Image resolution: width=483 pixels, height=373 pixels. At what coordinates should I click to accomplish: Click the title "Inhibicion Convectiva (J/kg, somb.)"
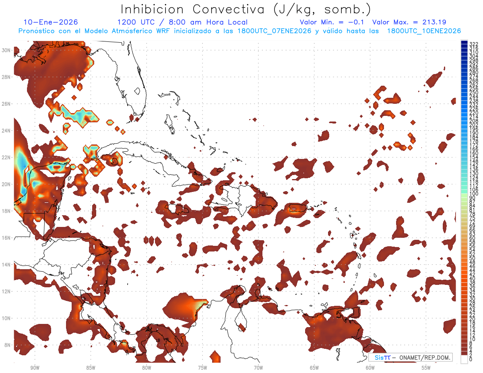[246, 9]
